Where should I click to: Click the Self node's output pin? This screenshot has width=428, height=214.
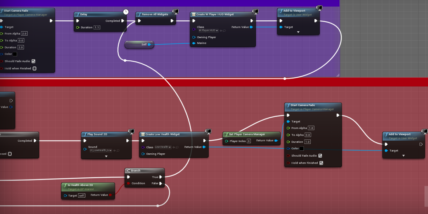[149, 45]
